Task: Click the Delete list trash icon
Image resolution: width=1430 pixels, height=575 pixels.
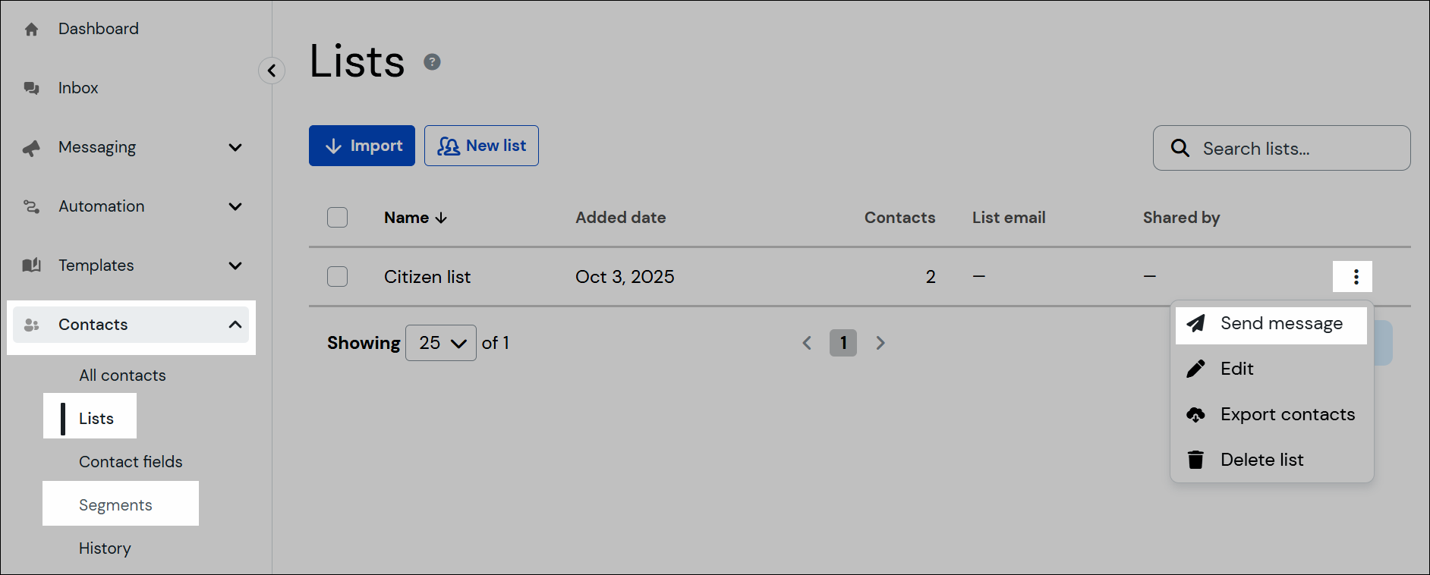Action: click(1195, 459)
